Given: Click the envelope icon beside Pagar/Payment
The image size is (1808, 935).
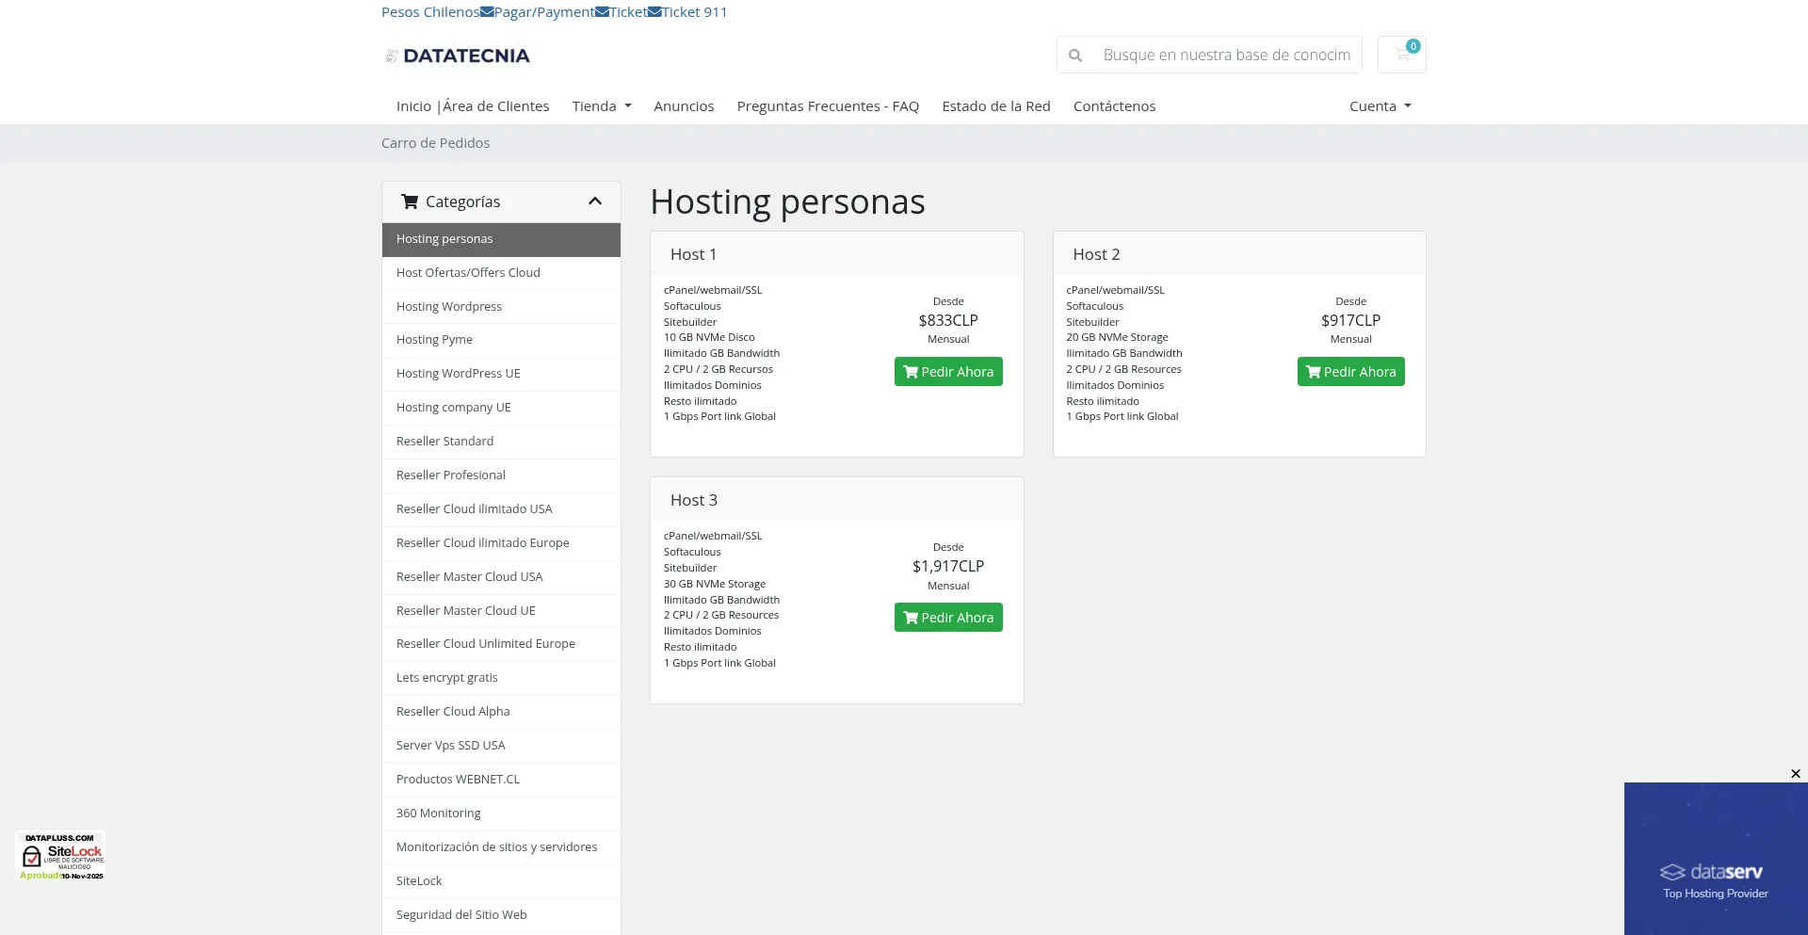Looking at the screenshot, I should pos(487,12).
